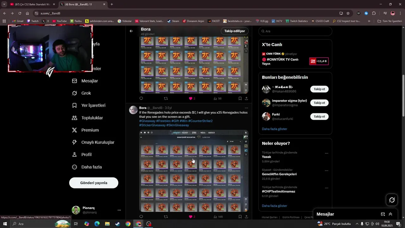Open the HLTV bookmark

pos(277,21)
